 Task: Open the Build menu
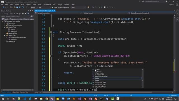(x=23, y=4)
